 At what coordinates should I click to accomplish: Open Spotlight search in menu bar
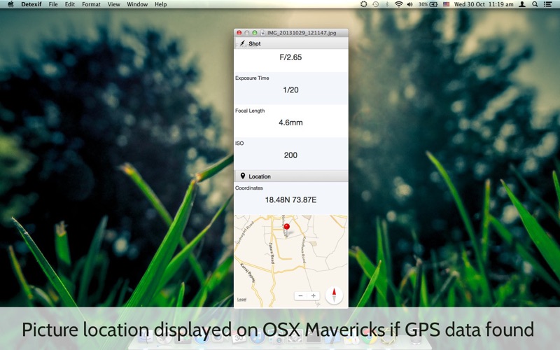(x=535, y=4)
